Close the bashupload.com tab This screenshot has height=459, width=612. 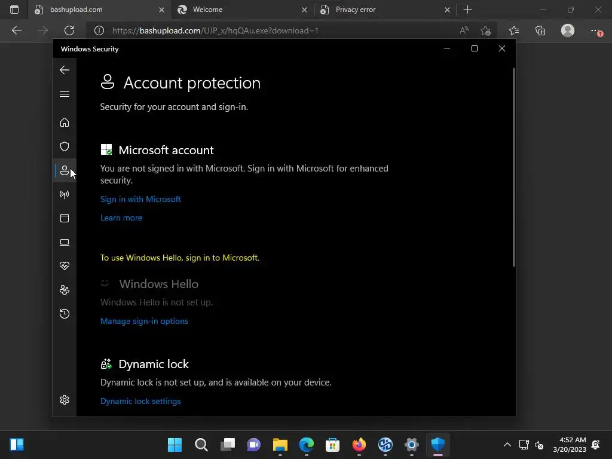pyautogui.click(x=161, y=10)
